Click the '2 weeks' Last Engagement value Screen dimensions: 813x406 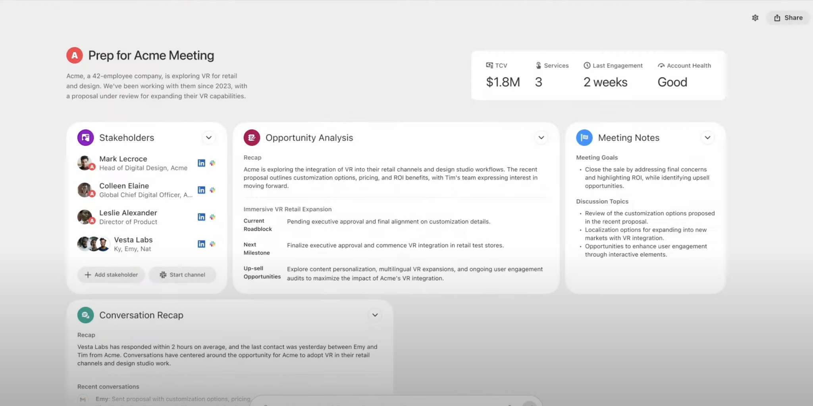(605, 82)
